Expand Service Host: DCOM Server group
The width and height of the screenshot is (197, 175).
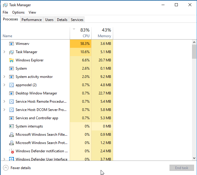pos(4,110)
